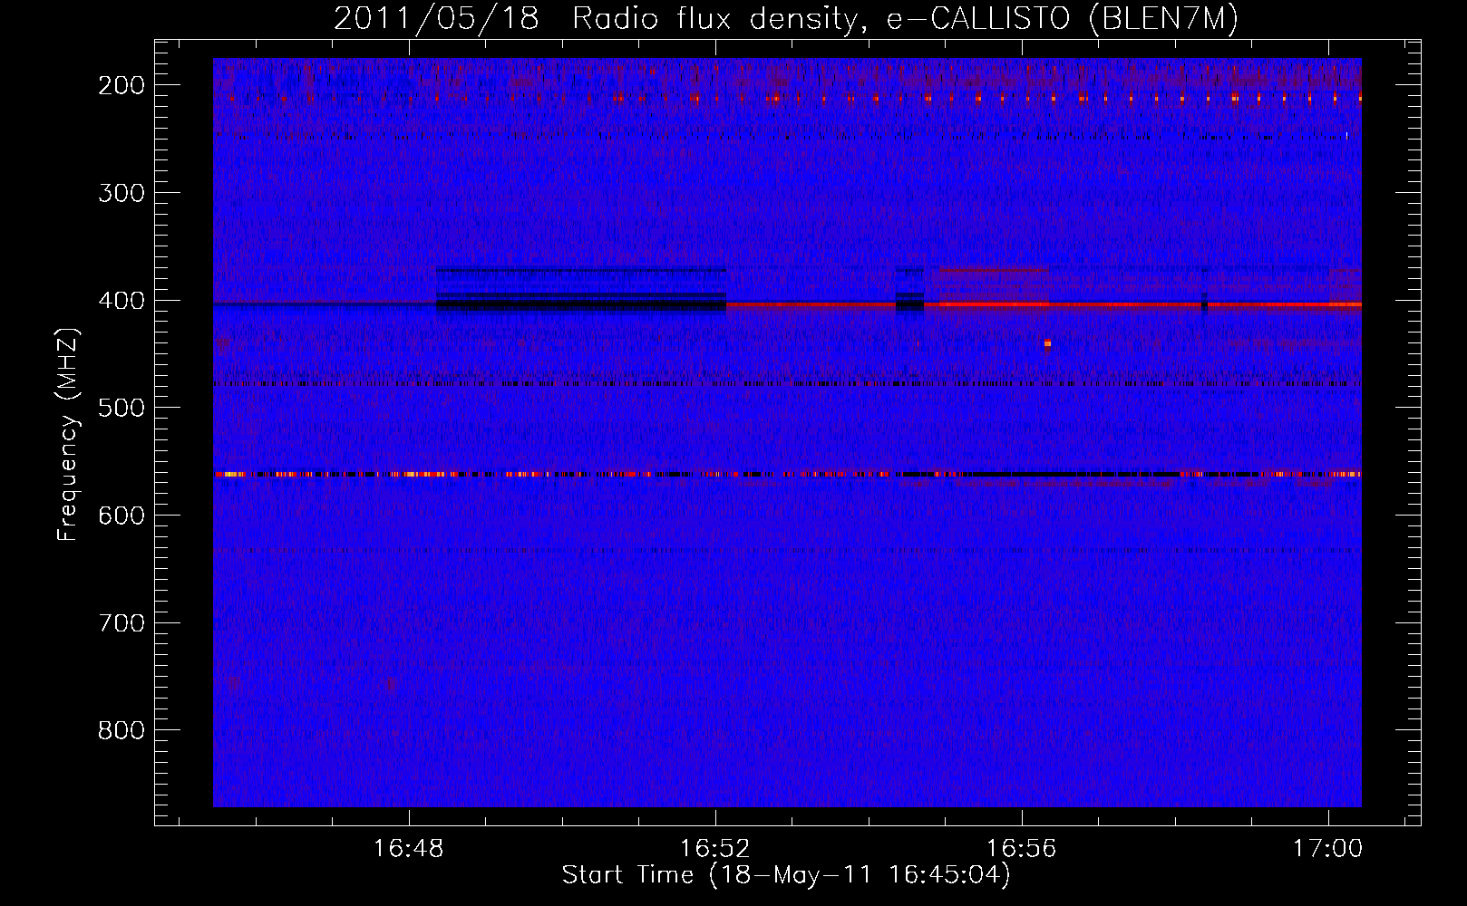This screenshot has width=1467, height=906.
Task: Click the 'Start Time (18-May-11 16:45:04)' label
Action: (786, 875)
